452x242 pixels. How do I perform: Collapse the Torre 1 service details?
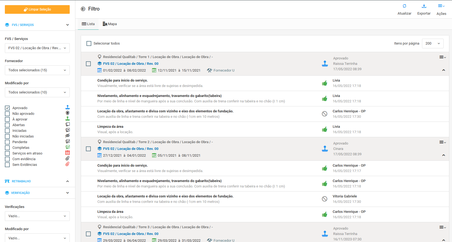click(443, 70)
